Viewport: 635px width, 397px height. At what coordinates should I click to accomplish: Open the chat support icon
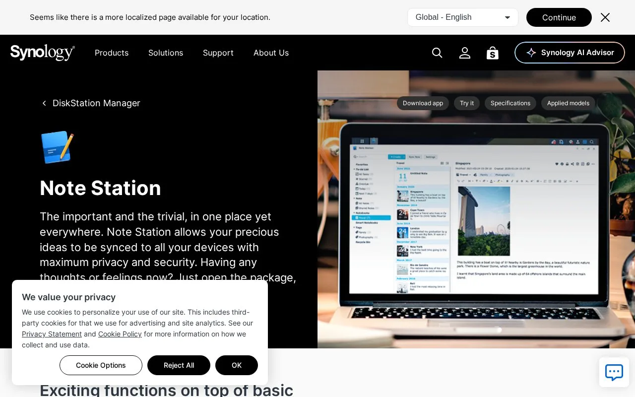614,372
